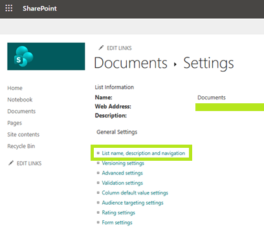Click the SharePoint site logo image
Screen dimensions: 264x235
click(46, 56)
